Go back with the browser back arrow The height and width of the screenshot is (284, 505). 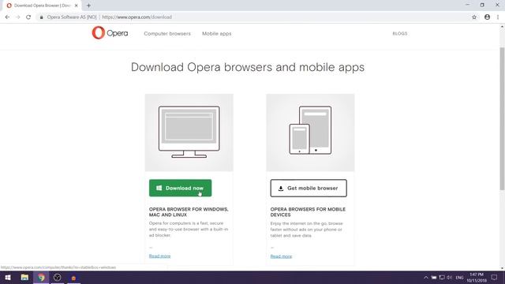pos(7,17)
